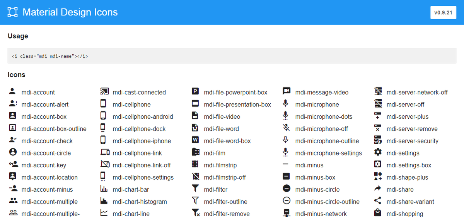Image resolution: width=464 pixels, height=219 pixels.
Task: Click the "mdi-minus" label
Action: click(x=309, y=165)
